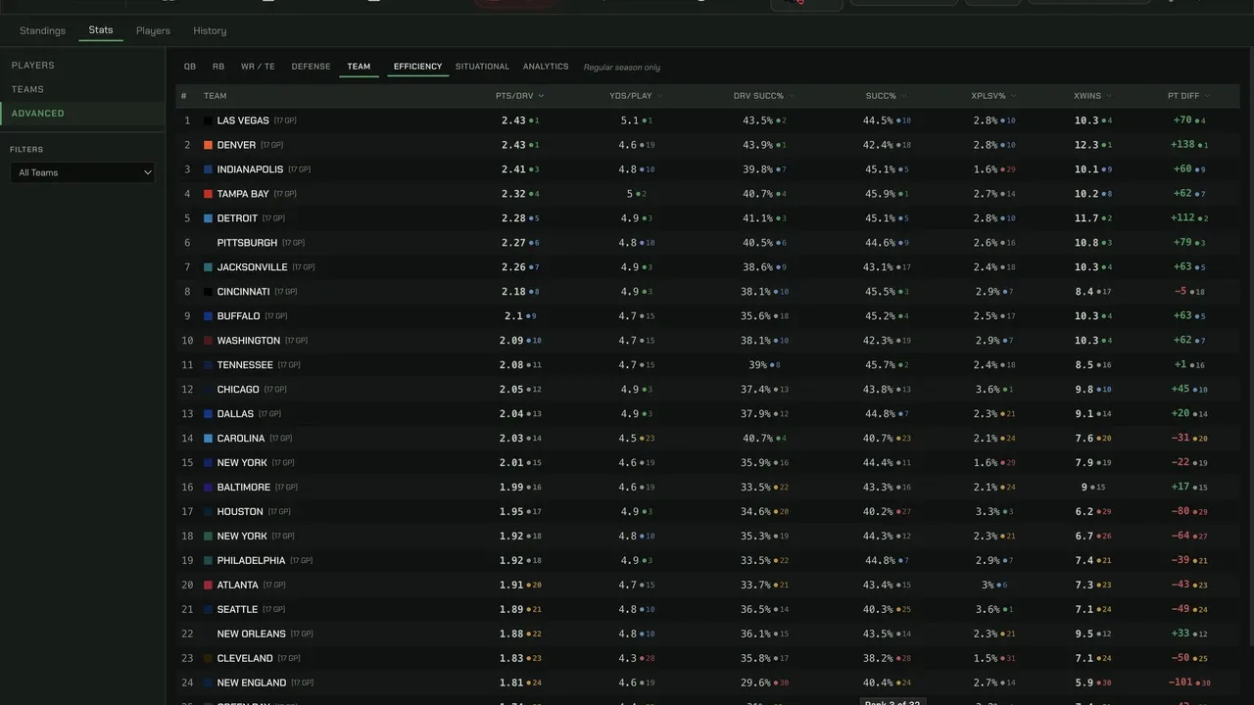1254x705 pixels.
Task: Open the SITUATIONAL sub-tab
Action: click(482, 67)
